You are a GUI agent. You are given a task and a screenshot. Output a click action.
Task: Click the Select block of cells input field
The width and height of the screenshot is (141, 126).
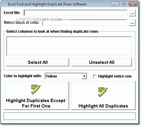point(85,23)
